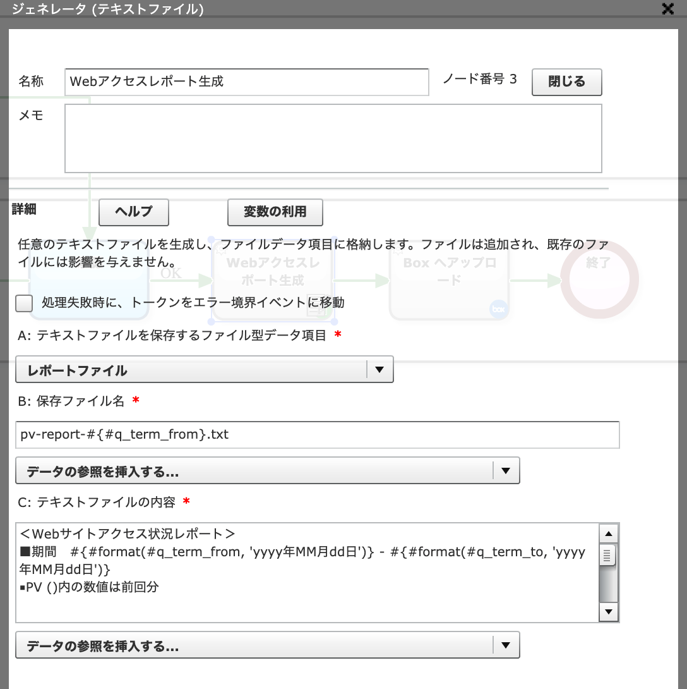687x689 pixels.
Task: Click the 閉じる button
Action: 566,82
